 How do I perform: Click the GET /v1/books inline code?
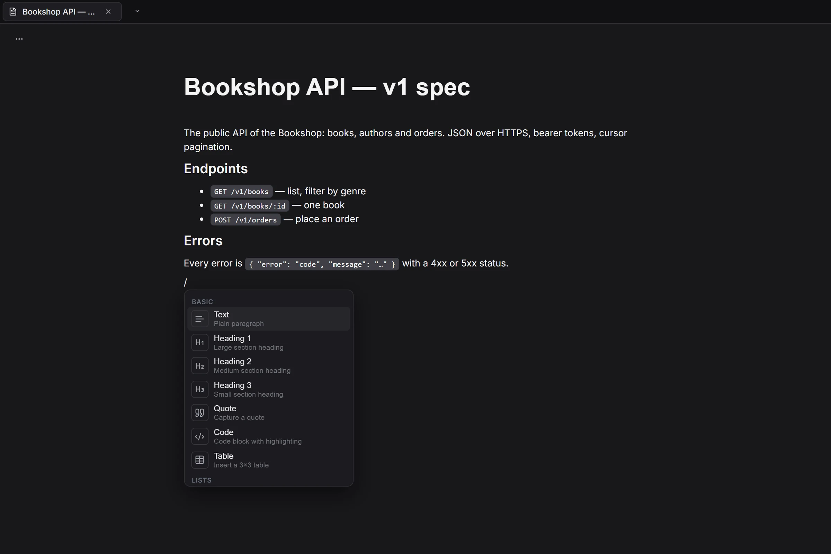coord(241,192)
